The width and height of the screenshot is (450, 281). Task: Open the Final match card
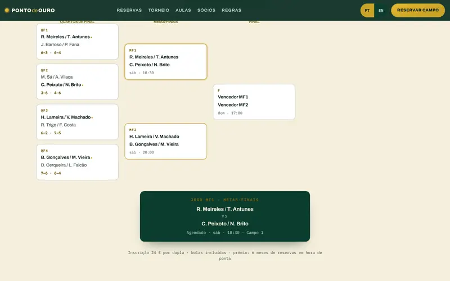click(x=254, y=102)
